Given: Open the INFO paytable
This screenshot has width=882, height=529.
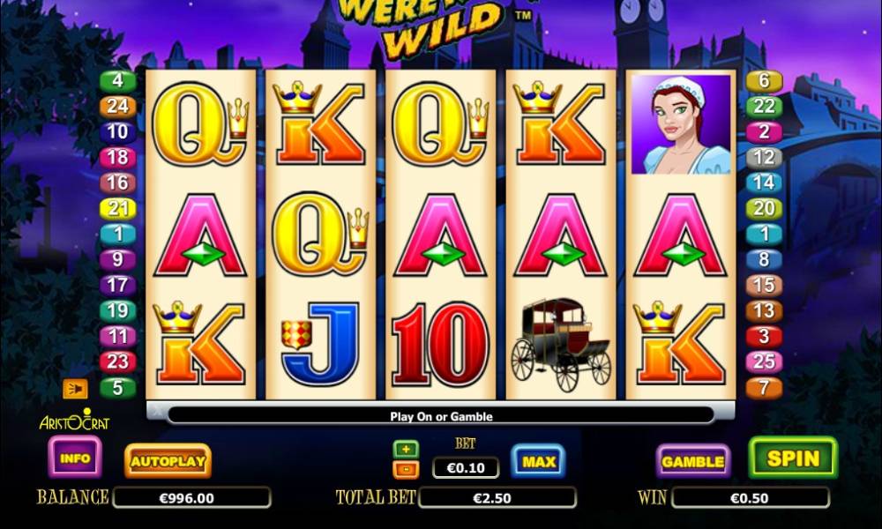Looking at the screenshot, I should pyautogui.click(x=75, y=458).
